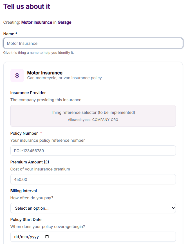186x244 pixels.
Task: Click the "Give this thing a name" helper text
Action: 38,52
